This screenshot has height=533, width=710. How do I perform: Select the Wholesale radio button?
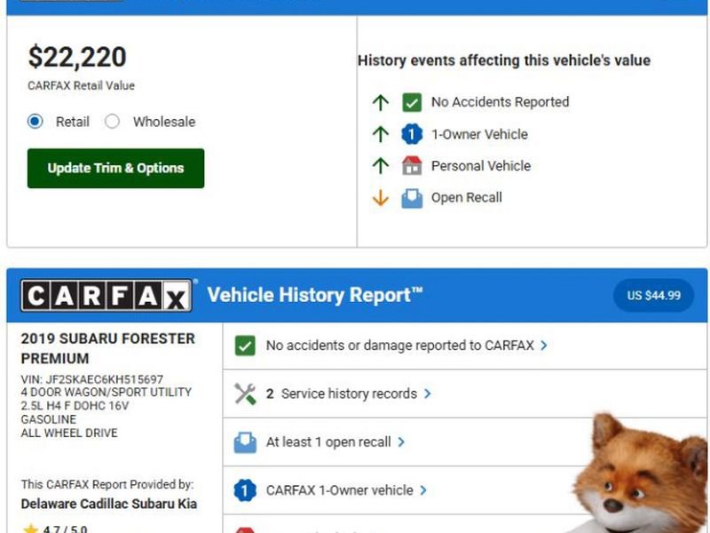(x=113, y=122)
